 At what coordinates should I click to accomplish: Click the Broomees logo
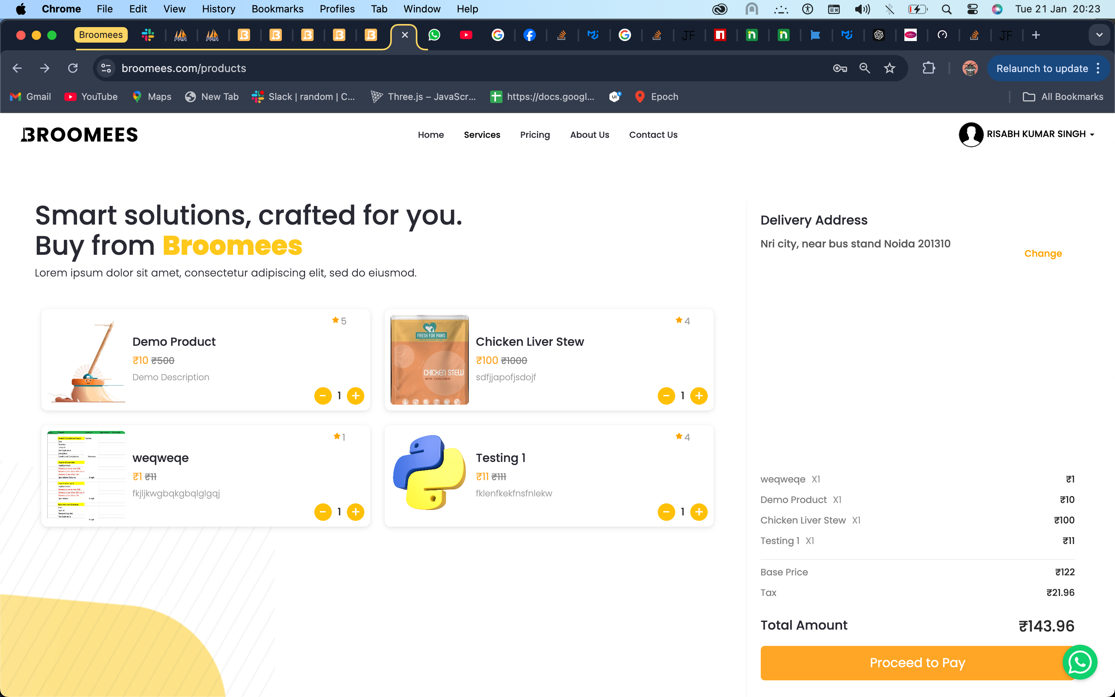[x=79, y=135]
